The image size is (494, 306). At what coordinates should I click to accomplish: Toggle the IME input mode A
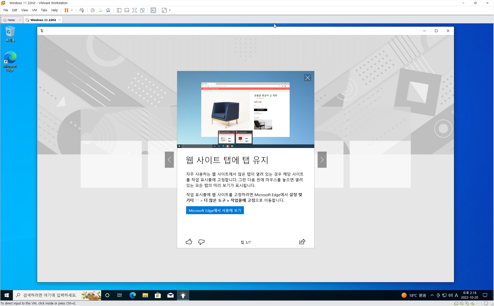tap(456, 295)
